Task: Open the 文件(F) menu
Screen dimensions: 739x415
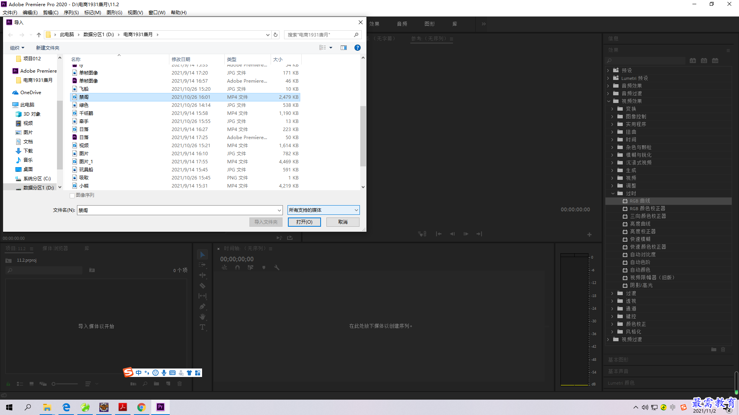Action: [x=10, y=12]
